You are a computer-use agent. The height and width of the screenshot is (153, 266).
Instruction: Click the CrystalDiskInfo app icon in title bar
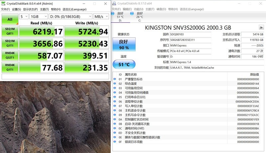tap(114, 3)
